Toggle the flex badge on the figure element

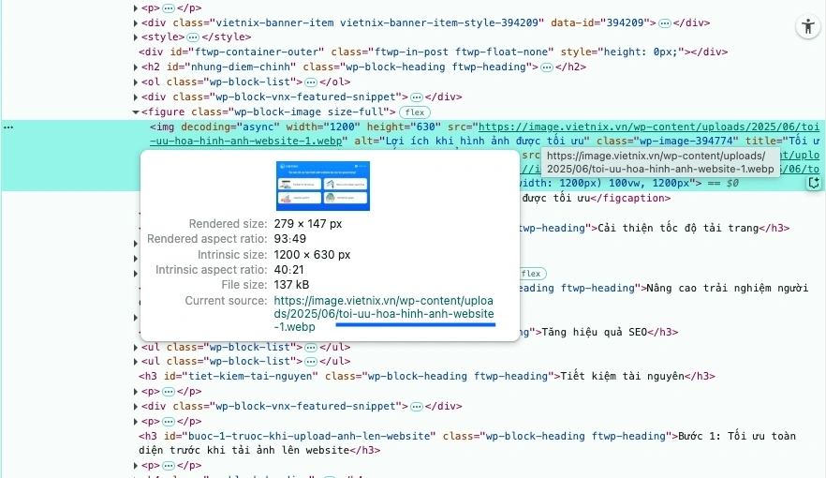click(415, 112)
